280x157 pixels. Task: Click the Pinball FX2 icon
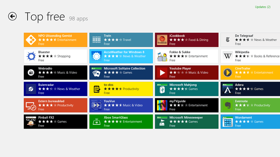point(31,122)
